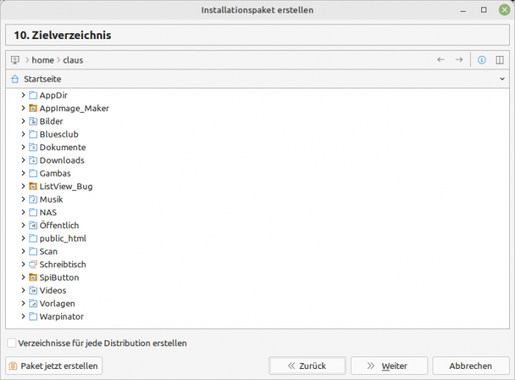Go back with the Zurück button

[x=307, y=366]
